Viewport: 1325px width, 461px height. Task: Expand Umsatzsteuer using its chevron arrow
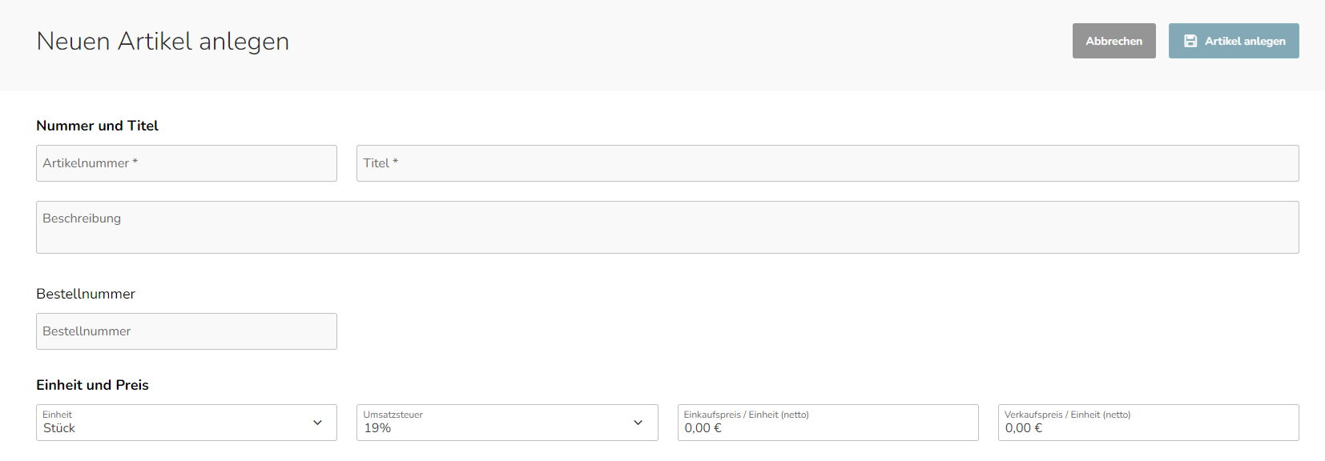[x=638, y=423]
